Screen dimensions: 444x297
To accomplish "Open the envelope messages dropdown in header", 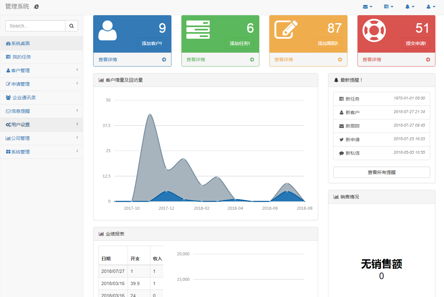I will (367, 7).
